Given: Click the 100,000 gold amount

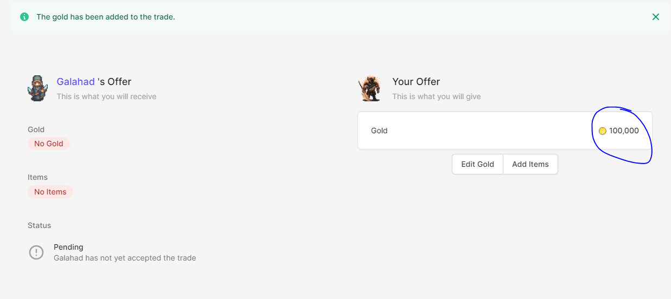Looking at the screenshot, I should [624, 131].
